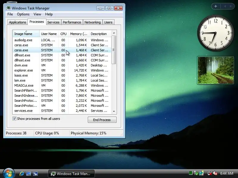
Task: Switch to the Services tab
Action: coord(53,22)
